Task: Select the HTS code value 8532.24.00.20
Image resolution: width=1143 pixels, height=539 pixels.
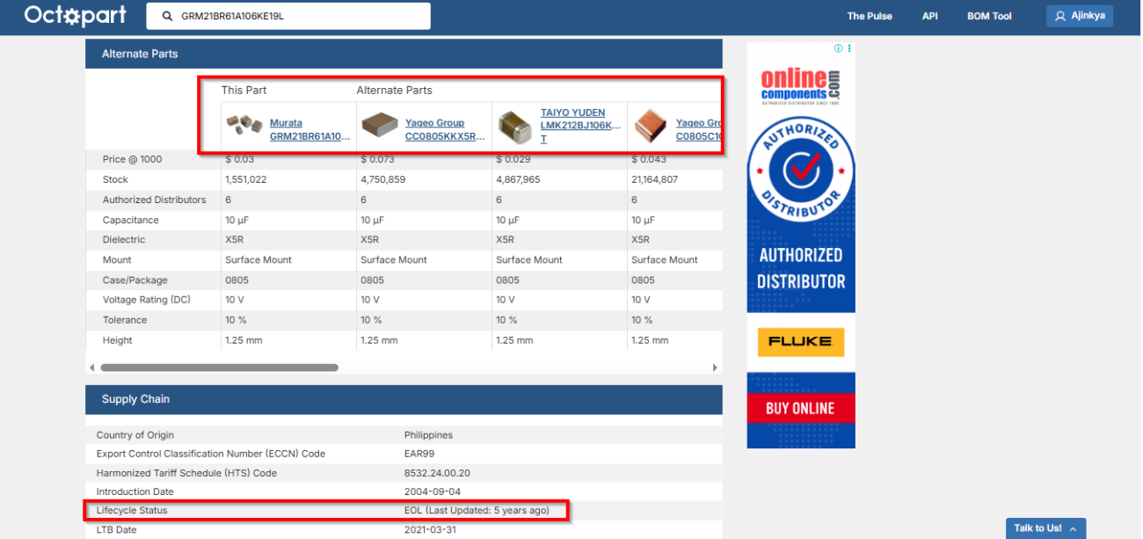Action: pos(437,473)
